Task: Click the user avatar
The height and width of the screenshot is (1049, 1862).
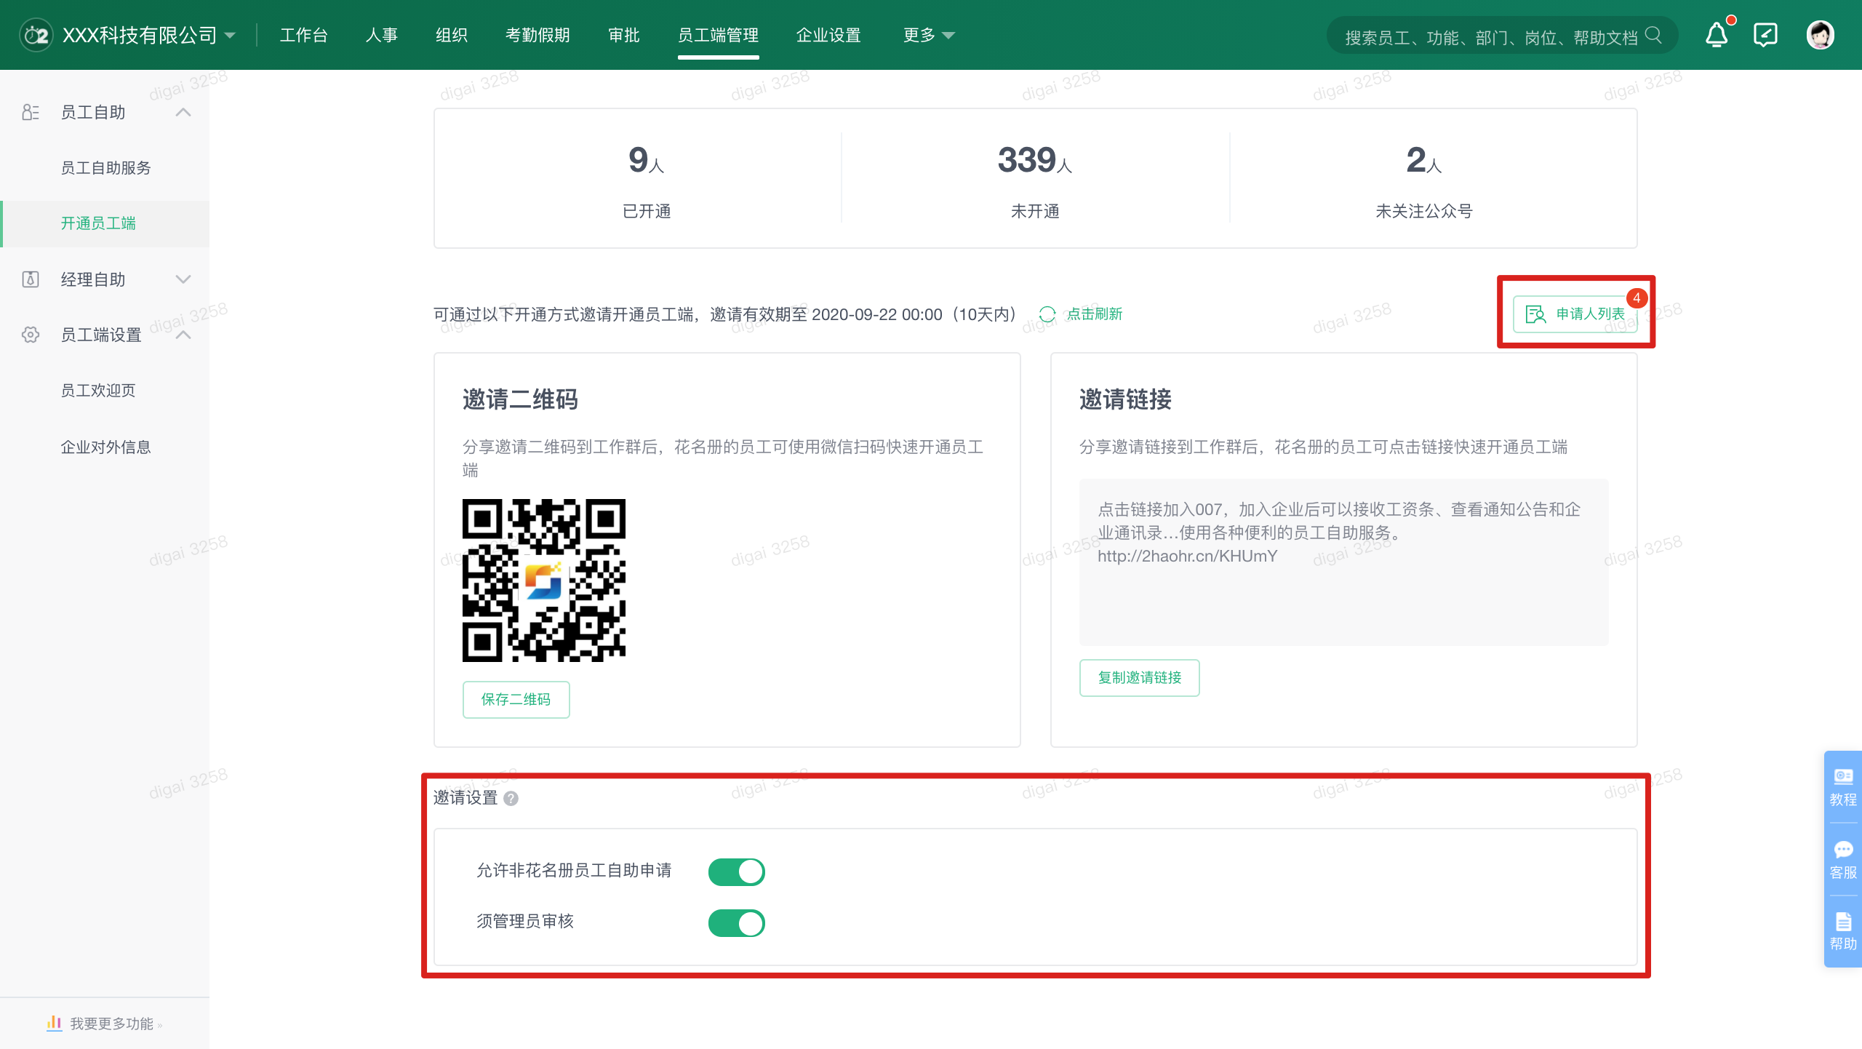Action: [1820, 35]
